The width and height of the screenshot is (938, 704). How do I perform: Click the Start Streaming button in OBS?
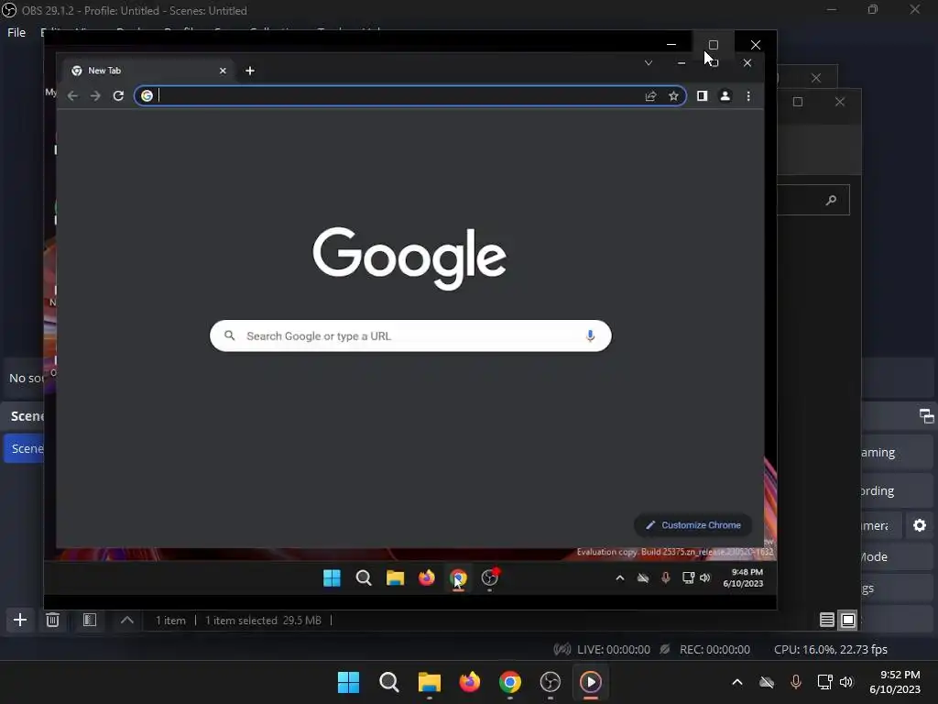[897, 453]
